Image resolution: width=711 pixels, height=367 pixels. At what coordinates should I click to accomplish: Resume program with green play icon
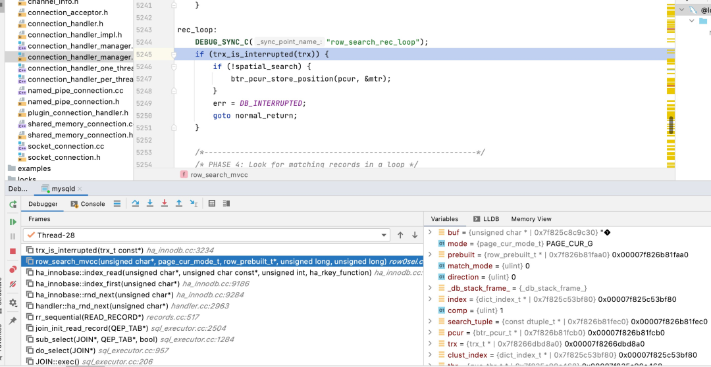coord(13,222)
